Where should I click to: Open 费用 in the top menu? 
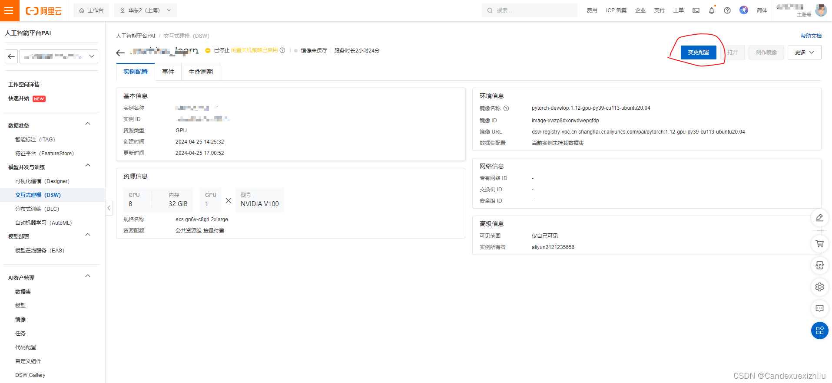[x=592, y=10]
